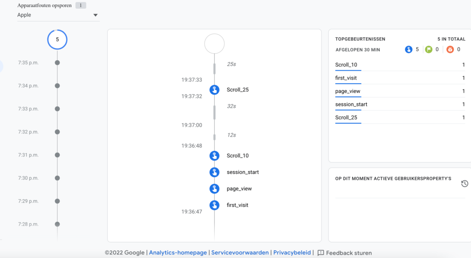Click the Scroll_10 label in timeline

238,155
